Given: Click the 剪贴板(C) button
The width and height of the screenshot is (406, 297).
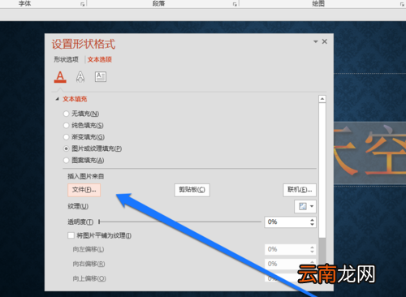Looking at the screenshot, I should 192,190.
